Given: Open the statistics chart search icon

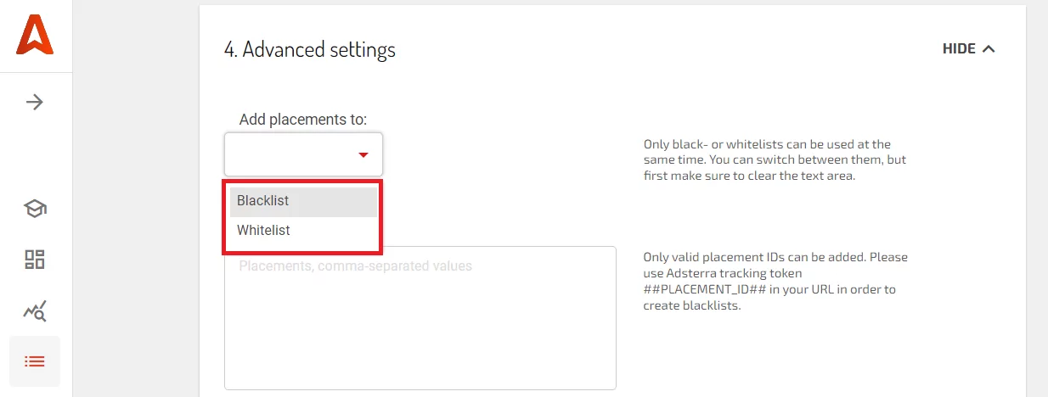Looking at the screenshot, I should (35, 311).
